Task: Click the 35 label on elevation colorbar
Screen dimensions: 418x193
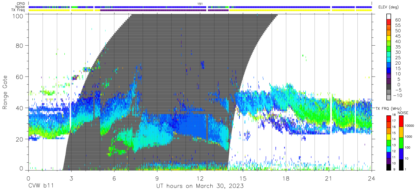Action: pyautogui.click(x=398, y=47)
